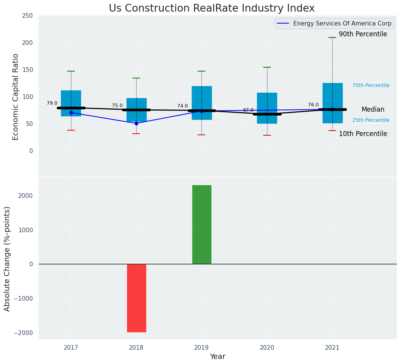The image size is (401, 364).
Task: Click the red negative bar for 2018
Action: (136, 298)
